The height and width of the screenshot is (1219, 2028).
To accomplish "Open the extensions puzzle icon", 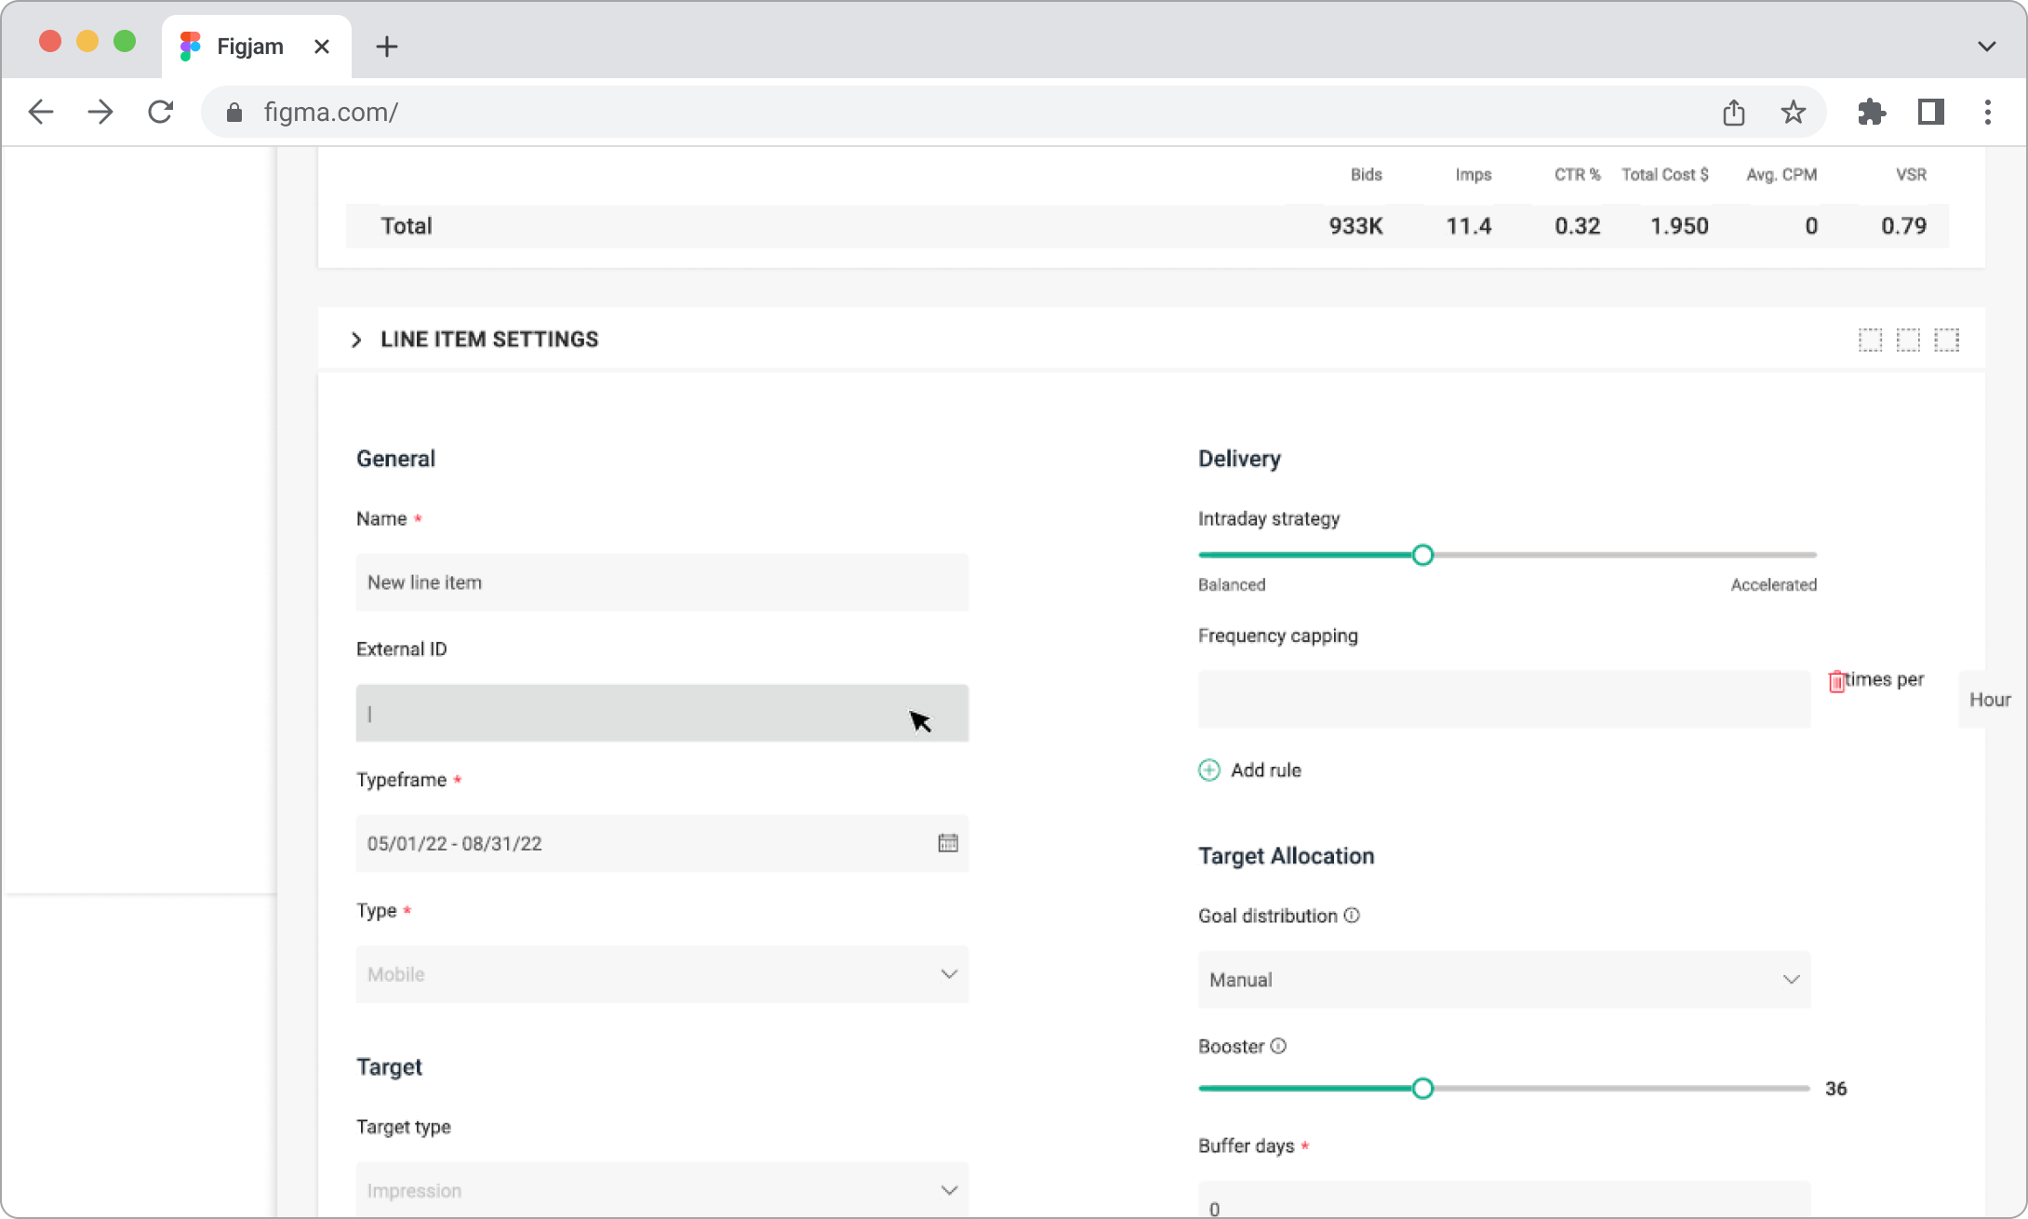I will pos(1871,113).
